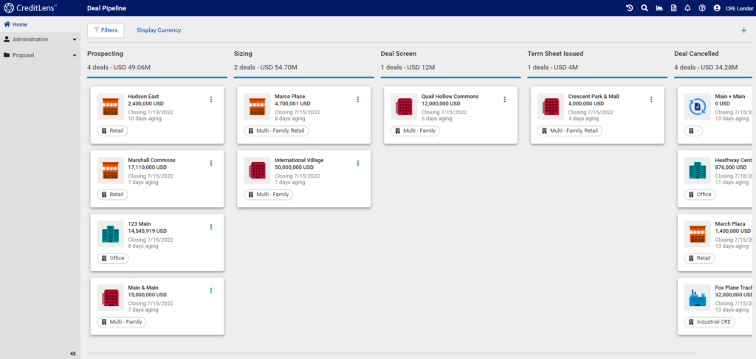Click the green plus add deal icon

(743, 30)
